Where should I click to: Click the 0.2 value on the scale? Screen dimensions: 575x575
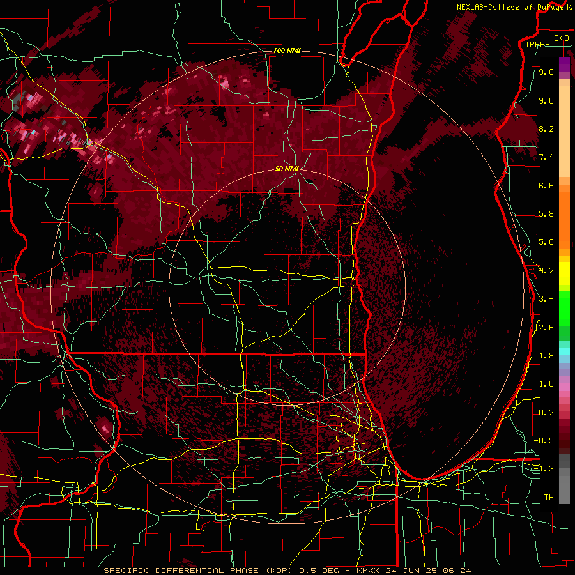pos(546,413)
